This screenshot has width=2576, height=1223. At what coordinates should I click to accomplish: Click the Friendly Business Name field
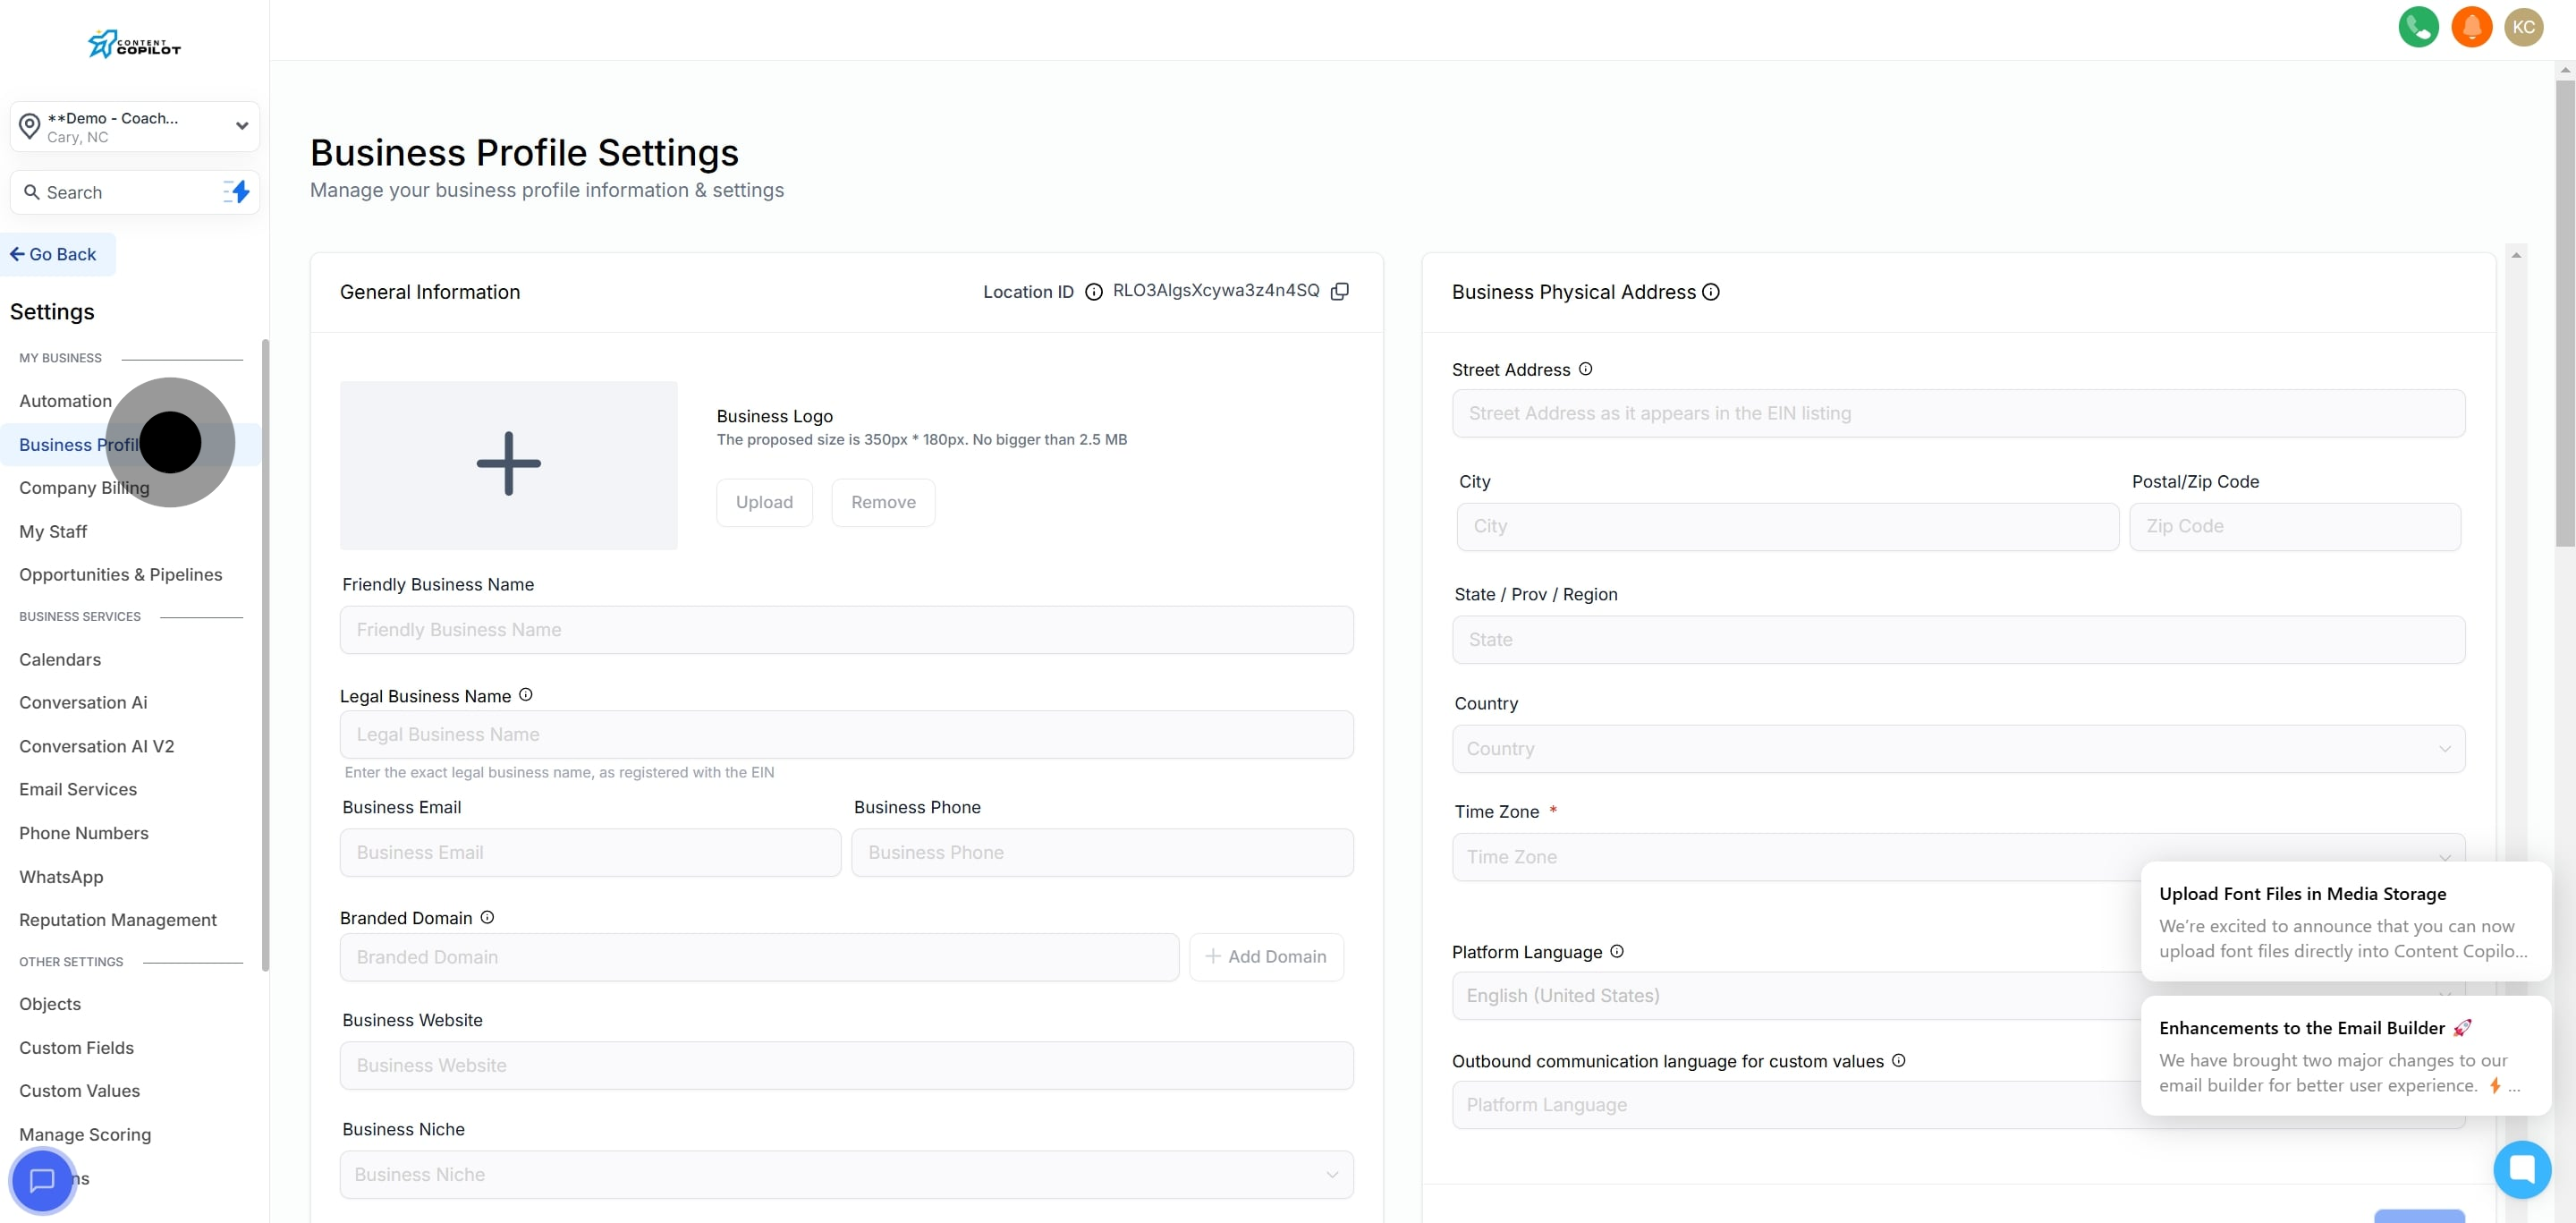click(x=846, y=630)
